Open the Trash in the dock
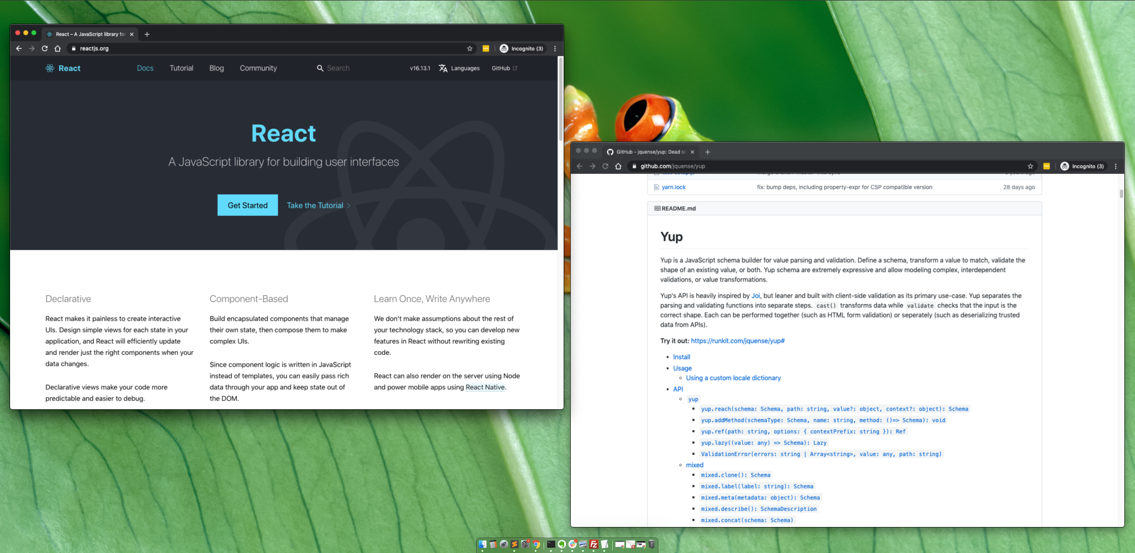 tap(652, 544)
